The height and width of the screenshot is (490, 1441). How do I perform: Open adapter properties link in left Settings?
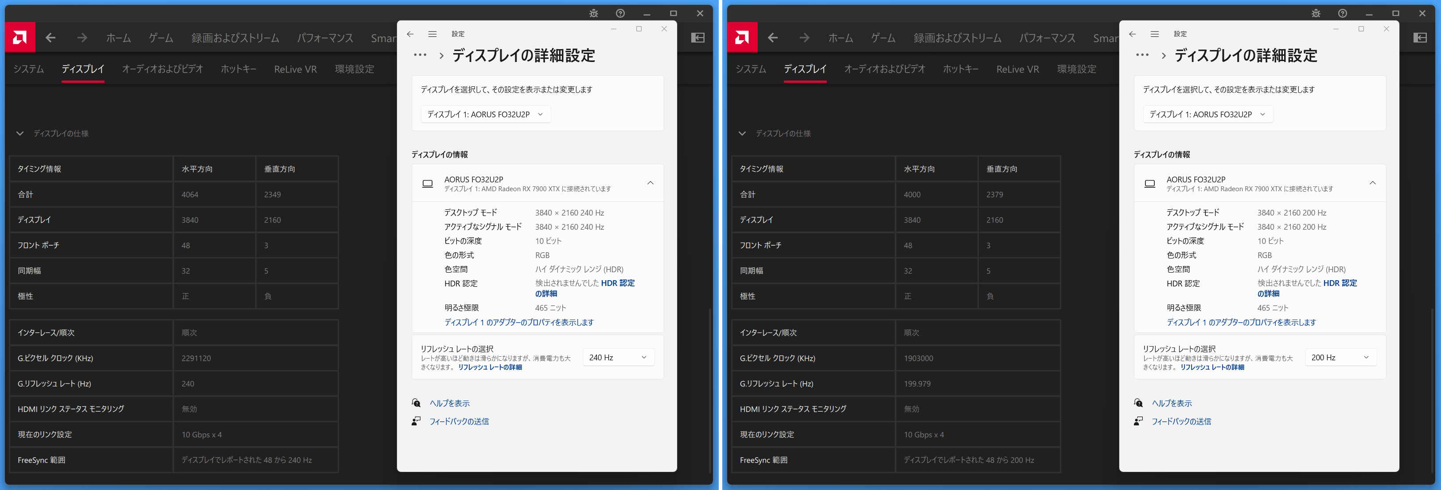(x=518, y=322)
